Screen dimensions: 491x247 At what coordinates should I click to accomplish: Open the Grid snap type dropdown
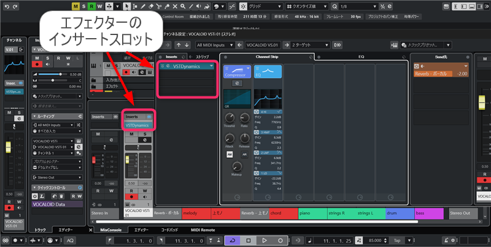[265, 6]
